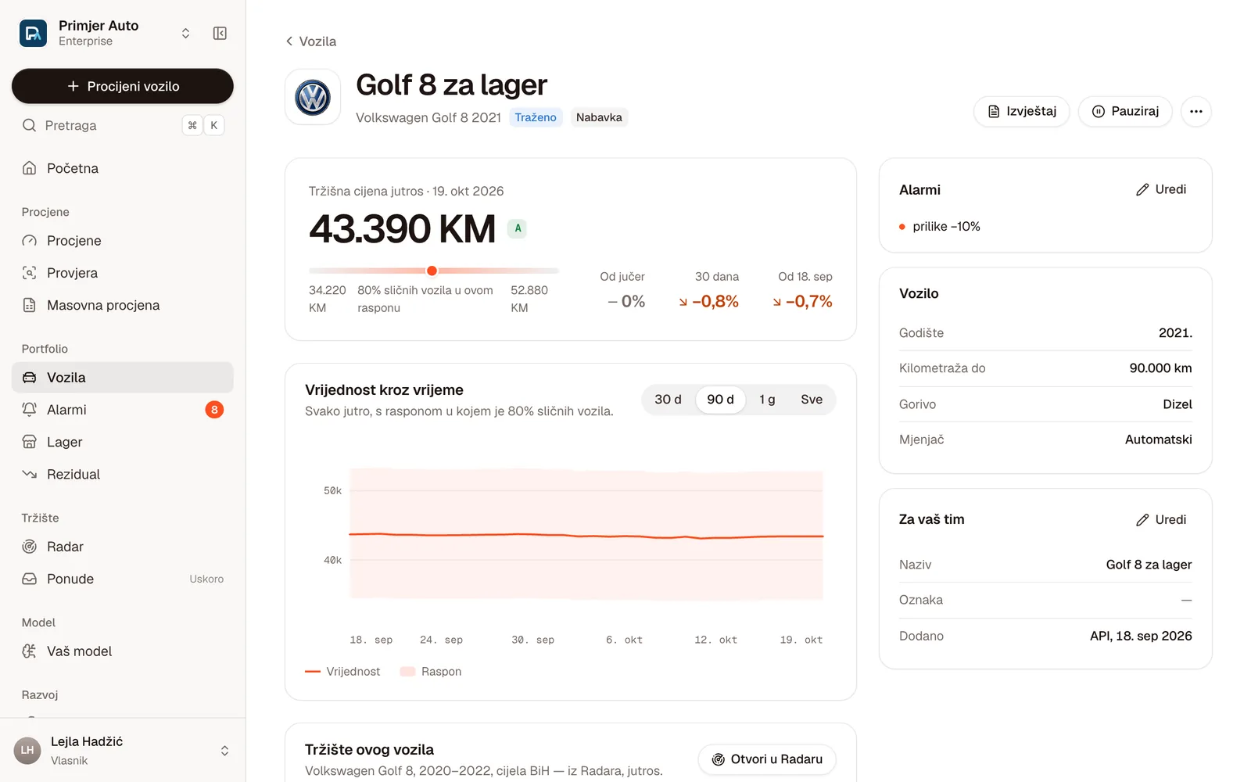This screenshot has width=1251, height=782.
Task: Open Masovna procjena page
Action: coord(123,305)
